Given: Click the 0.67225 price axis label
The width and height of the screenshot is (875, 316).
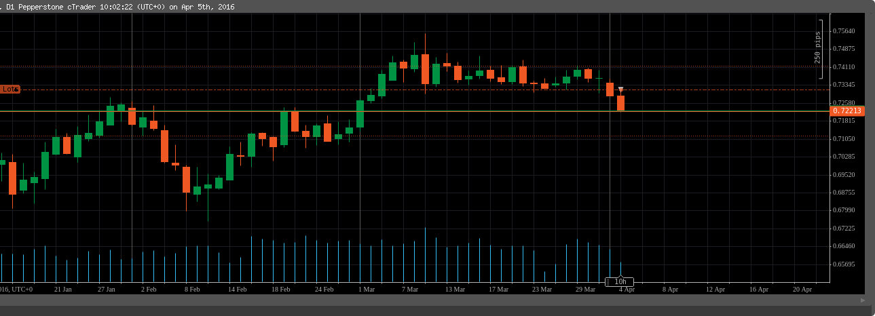Looking at the screenshot, I should pyautogui.click(x=845, y=229).
